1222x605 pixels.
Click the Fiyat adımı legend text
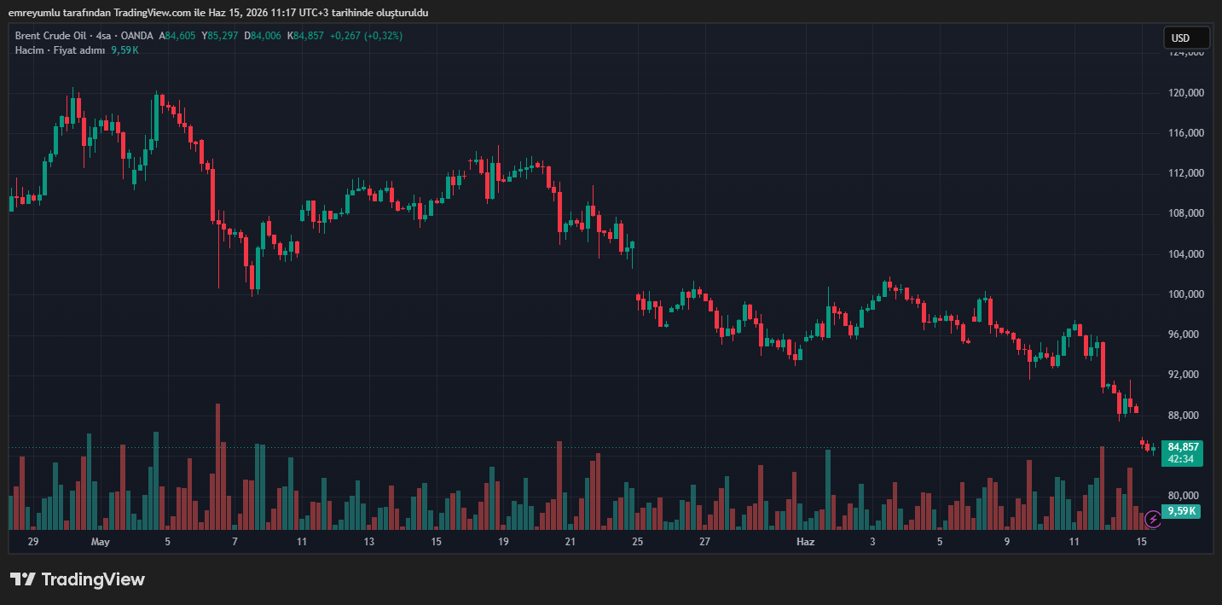pyautogui.click(x=79, y=50)
